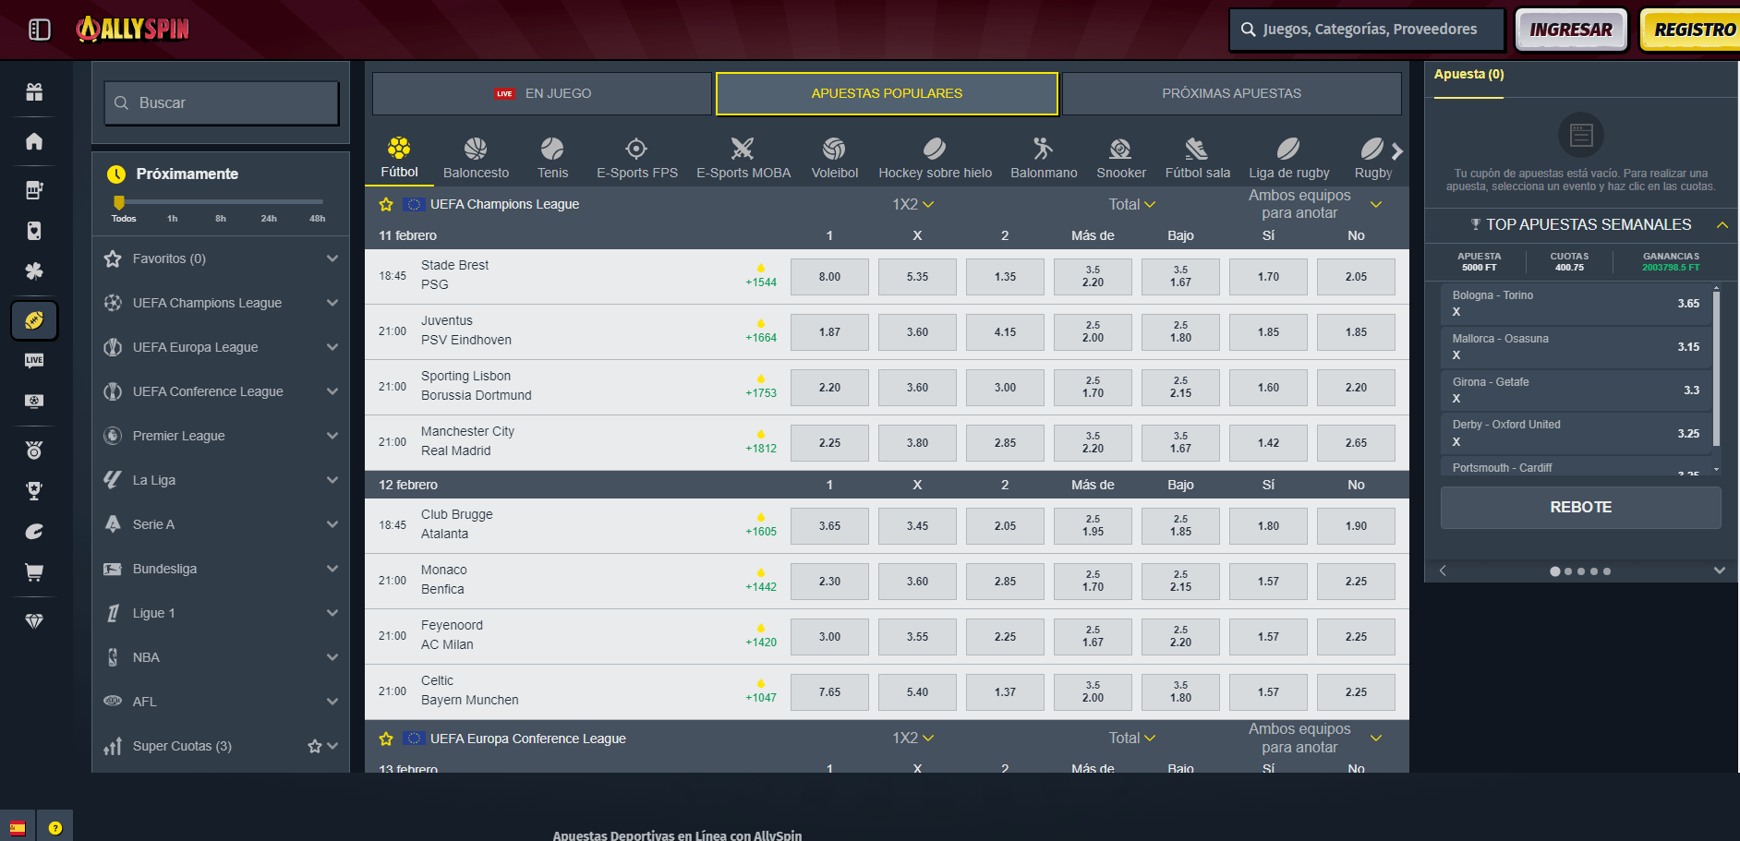The image size is (1740, 841).
Task: Toggle Super Cuotas favorite star
Action: pyautogui.click(x=315, y=746)
